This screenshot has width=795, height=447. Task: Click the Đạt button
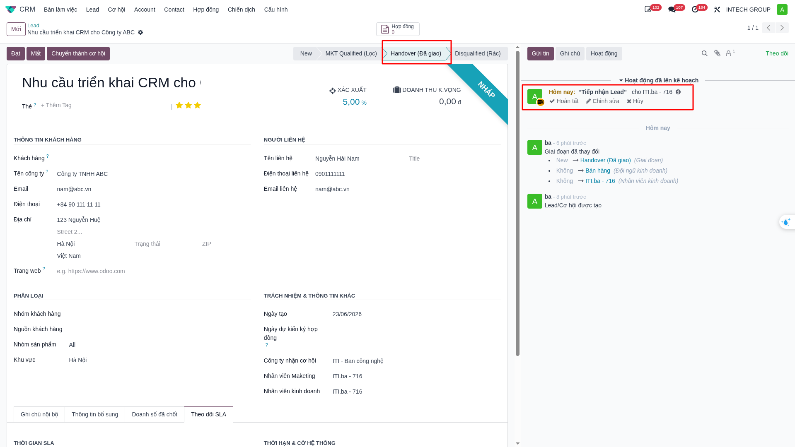(x=16, y=53)
